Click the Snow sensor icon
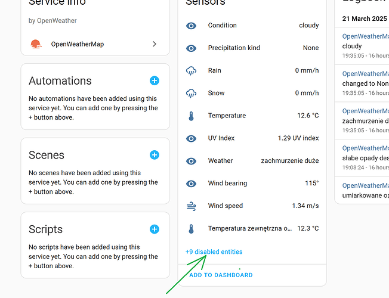The height and width of the screenshot is (298, 389). (192, 93)
